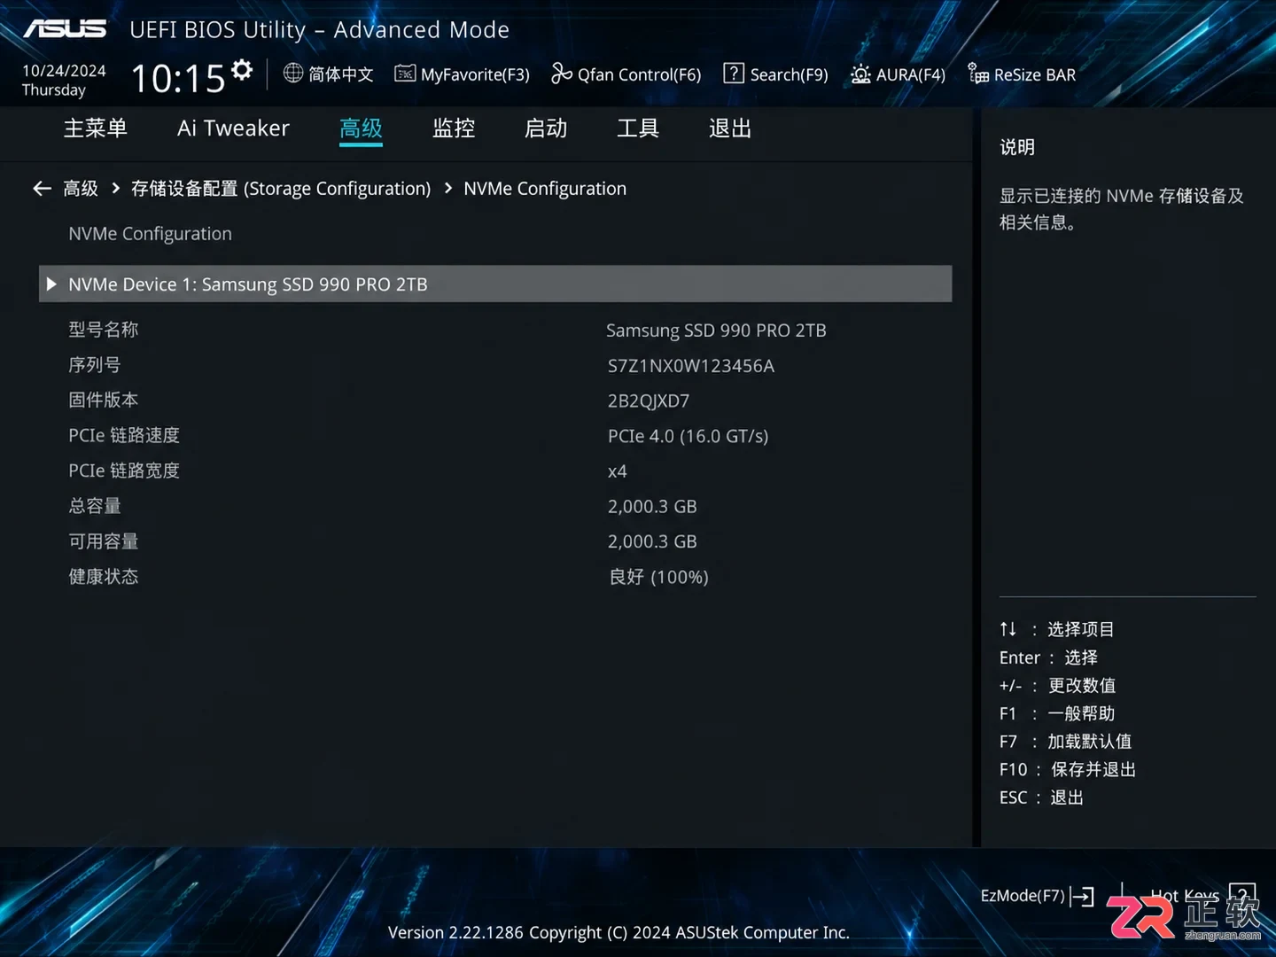
Task: Click the PCIe 4.0 (16.0 GT/s) value
Action: (689, 436)
